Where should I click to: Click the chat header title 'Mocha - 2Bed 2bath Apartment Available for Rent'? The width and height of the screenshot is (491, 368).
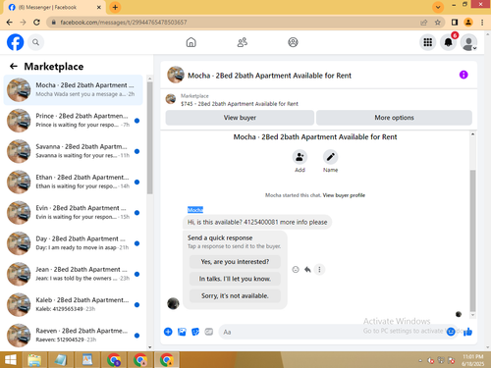click(269, 76)
